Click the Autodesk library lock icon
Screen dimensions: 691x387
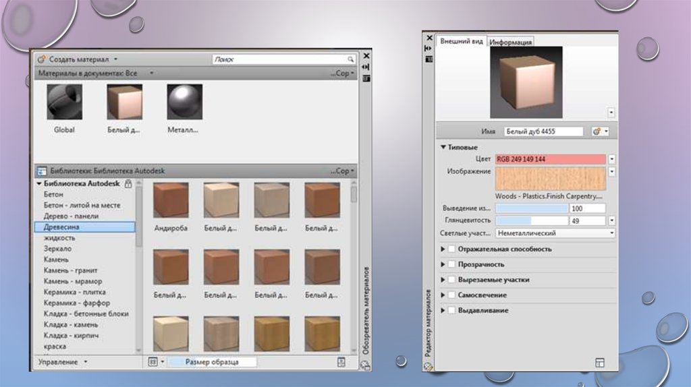tap(128, 183)
